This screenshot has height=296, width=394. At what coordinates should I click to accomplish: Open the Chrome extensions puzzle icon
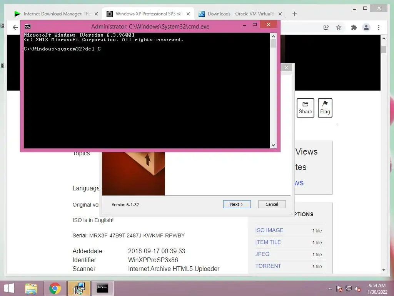[354, 27]
